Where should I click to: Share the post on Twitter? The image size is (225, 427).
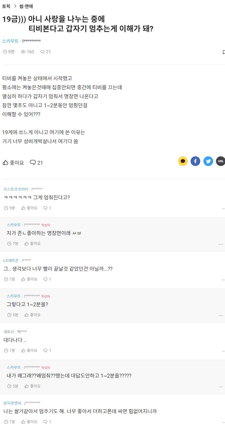point(208,161)
